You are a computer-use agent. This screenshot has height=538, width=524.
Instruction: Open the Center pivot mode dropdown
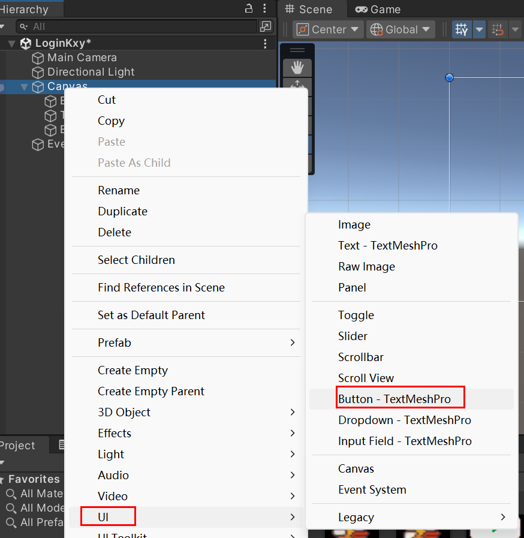coord(329,29)
